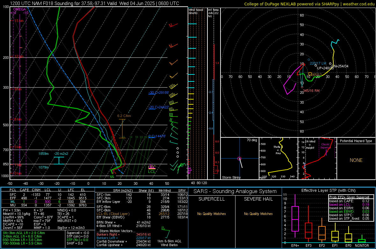Click the 'Corfidi Downshear =' row

(x=123, y=241)
